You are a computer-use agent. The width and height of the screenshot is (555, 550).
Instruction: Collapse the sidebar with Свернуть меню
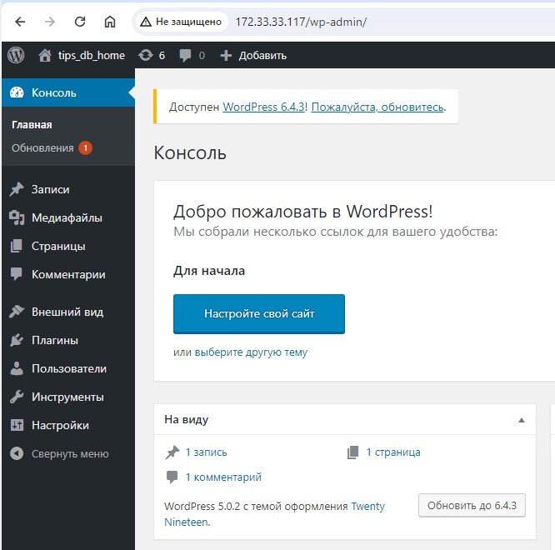tap(69, 453)
